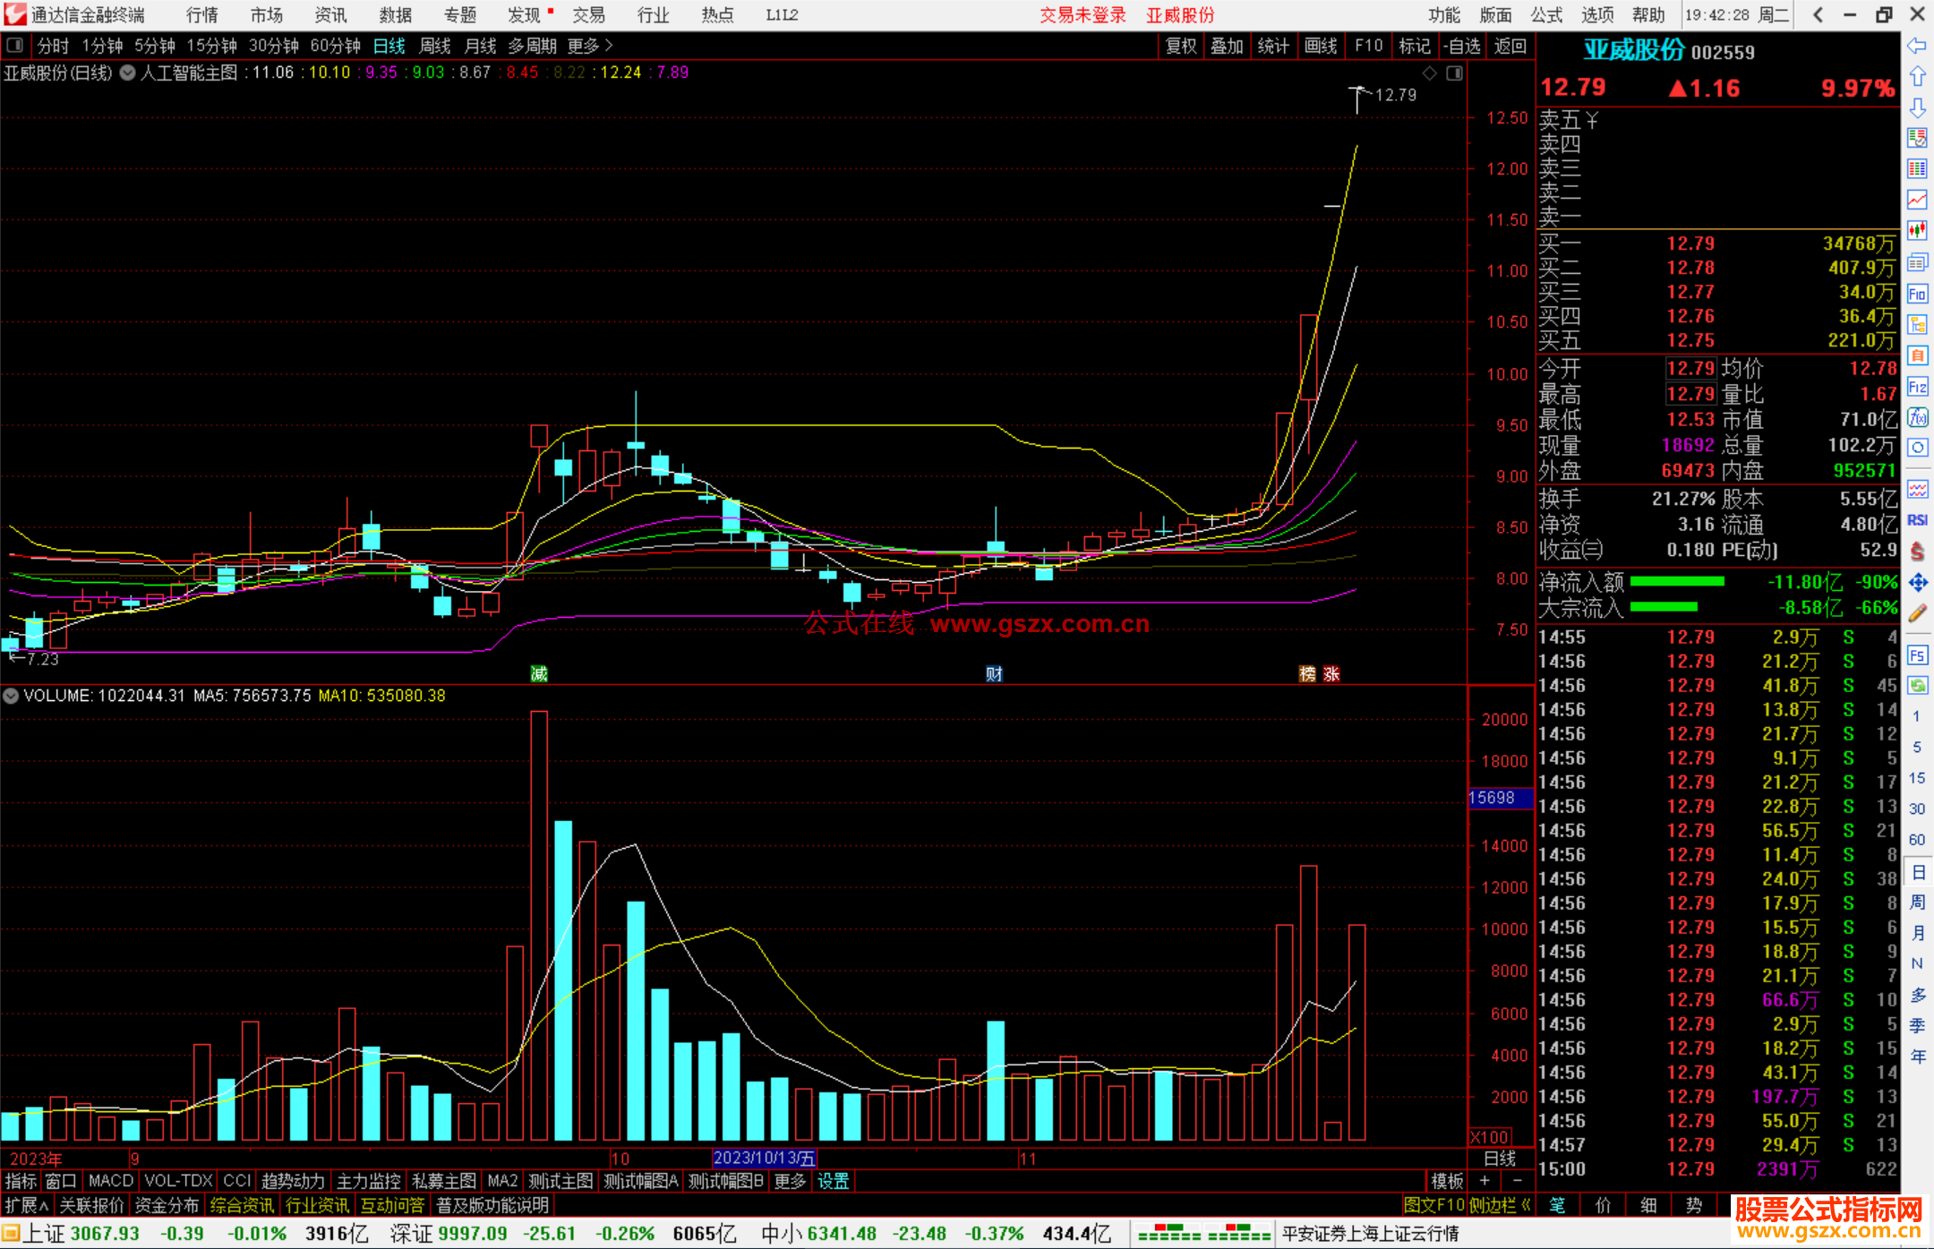
Task: Click the green refresh icon in sidebar
Action: coord(1917,686)
